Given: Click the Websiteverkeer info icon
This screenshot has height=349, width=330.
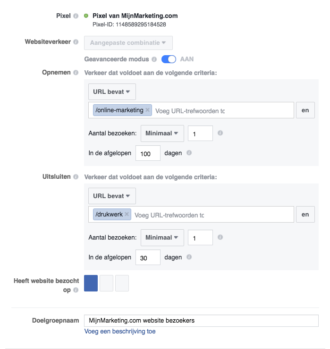Looking at the screenshot, I should [76, 42].
